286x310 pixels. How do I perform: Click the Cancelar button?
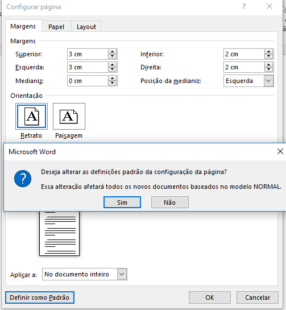(x=258, y=297)
